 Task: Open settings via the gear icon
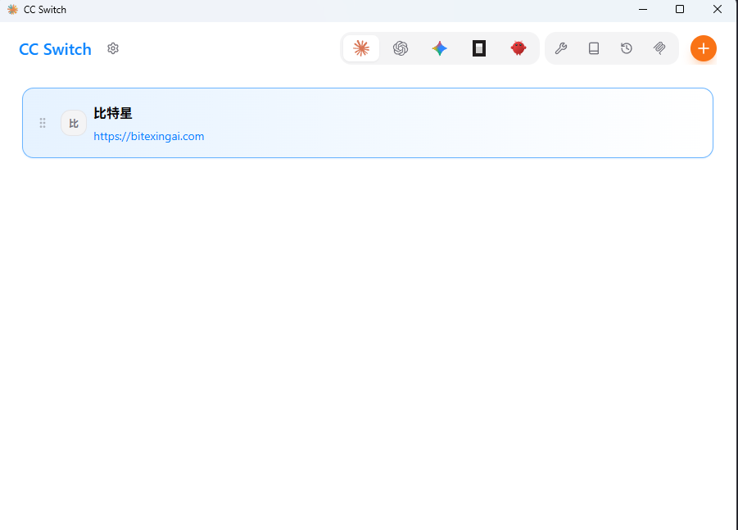[113, 48]
